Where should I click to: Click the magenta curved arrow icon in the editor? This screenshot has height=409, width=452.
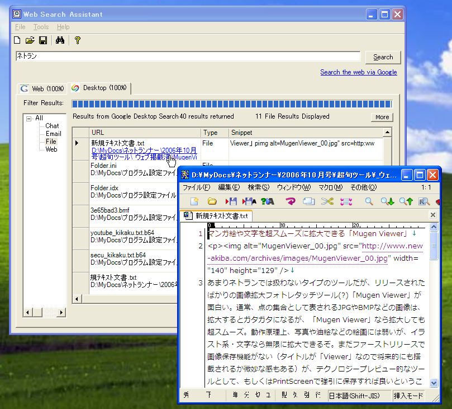(291, 201)
